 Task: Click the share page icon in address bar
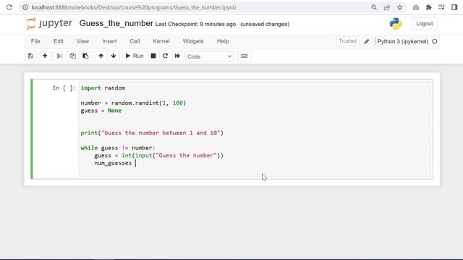(387, 7)
